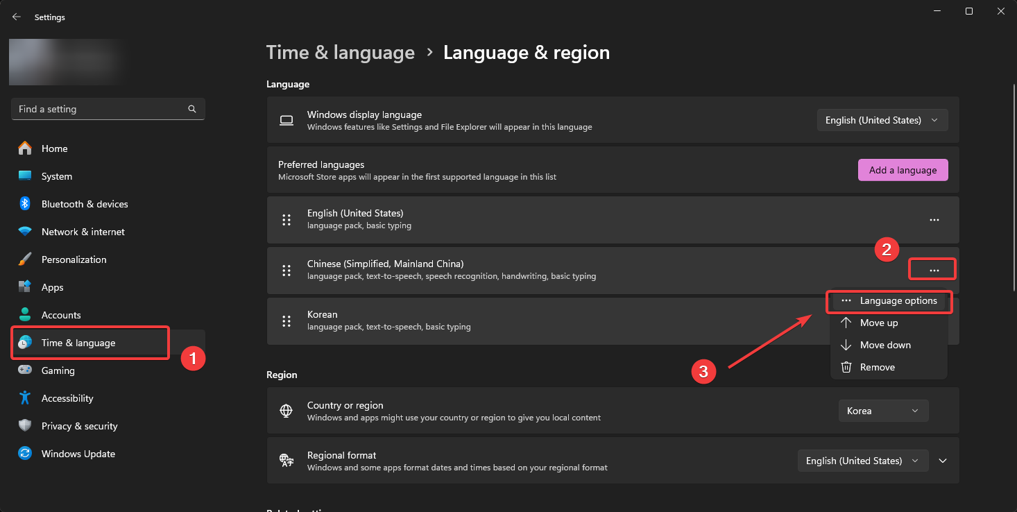Open System settings in the sidebar
This screenshot has height=512, width=1017.
(x=108, y=176)
